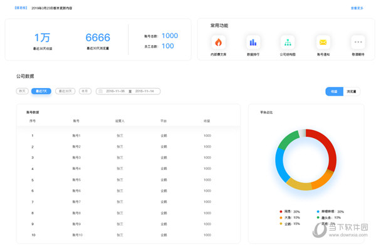Click the 账号 column header
Viewport: 376px width, 245px height.
pyautogui.click(x=76, y=121)
